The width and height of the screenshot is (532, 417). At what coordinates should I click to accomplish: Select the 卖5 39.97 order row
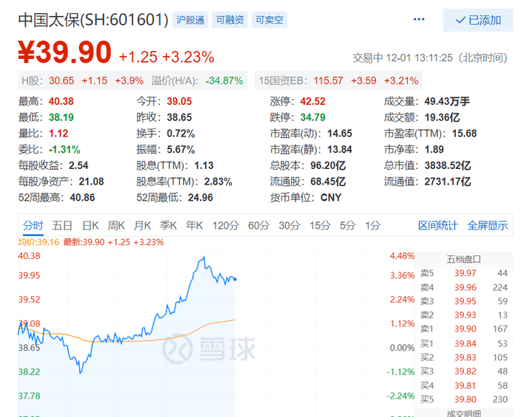tap(464, 273)
